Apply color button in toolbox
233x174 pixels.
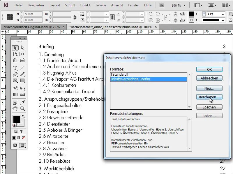click(14, 138)
